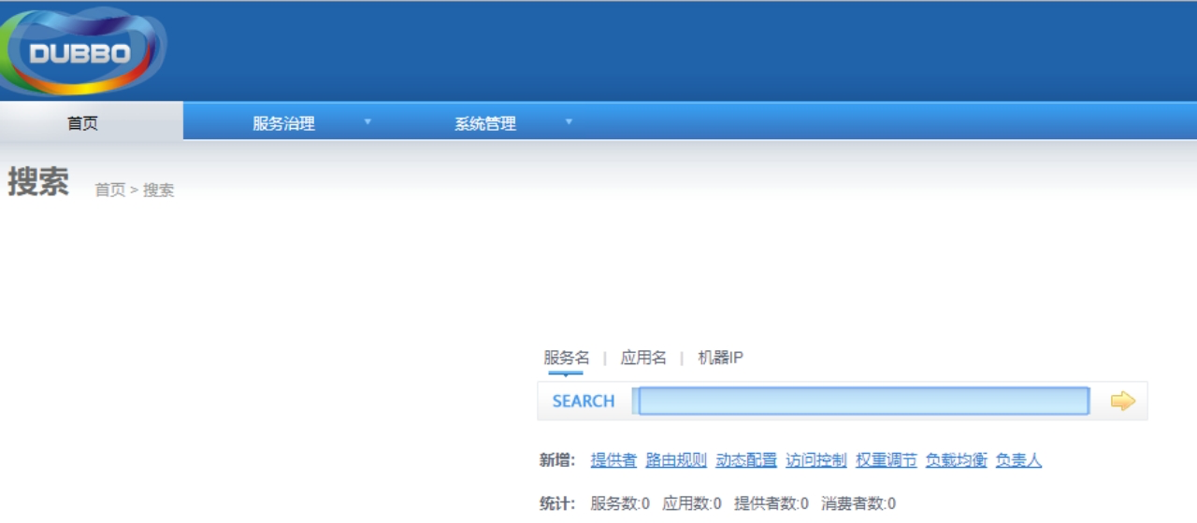
Task: Go to 访问控制 link
Action: (x=816, y=459)
